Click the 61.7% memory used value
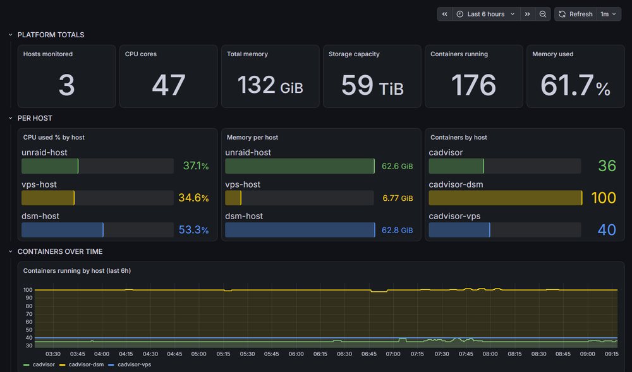Viewport: 632px width, 372px height. (575, 85)
